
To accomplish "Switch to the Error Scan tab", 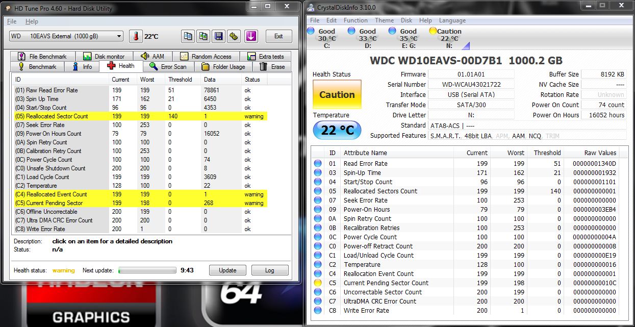I will click(168, 67).
